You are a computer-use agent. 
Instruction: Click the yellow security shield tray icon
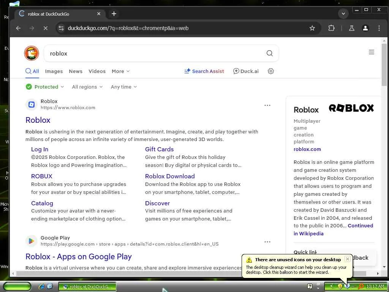coord(340,286)
